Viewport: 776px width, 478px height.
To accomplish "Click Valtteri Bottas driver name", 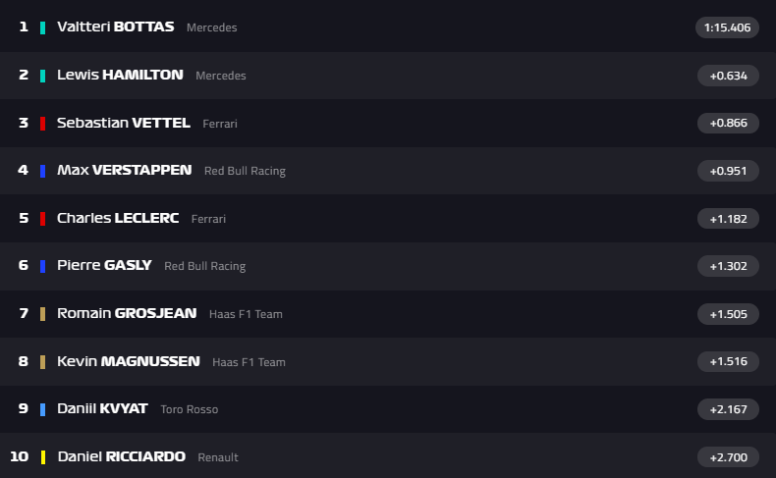I will [x=115, y=27].
